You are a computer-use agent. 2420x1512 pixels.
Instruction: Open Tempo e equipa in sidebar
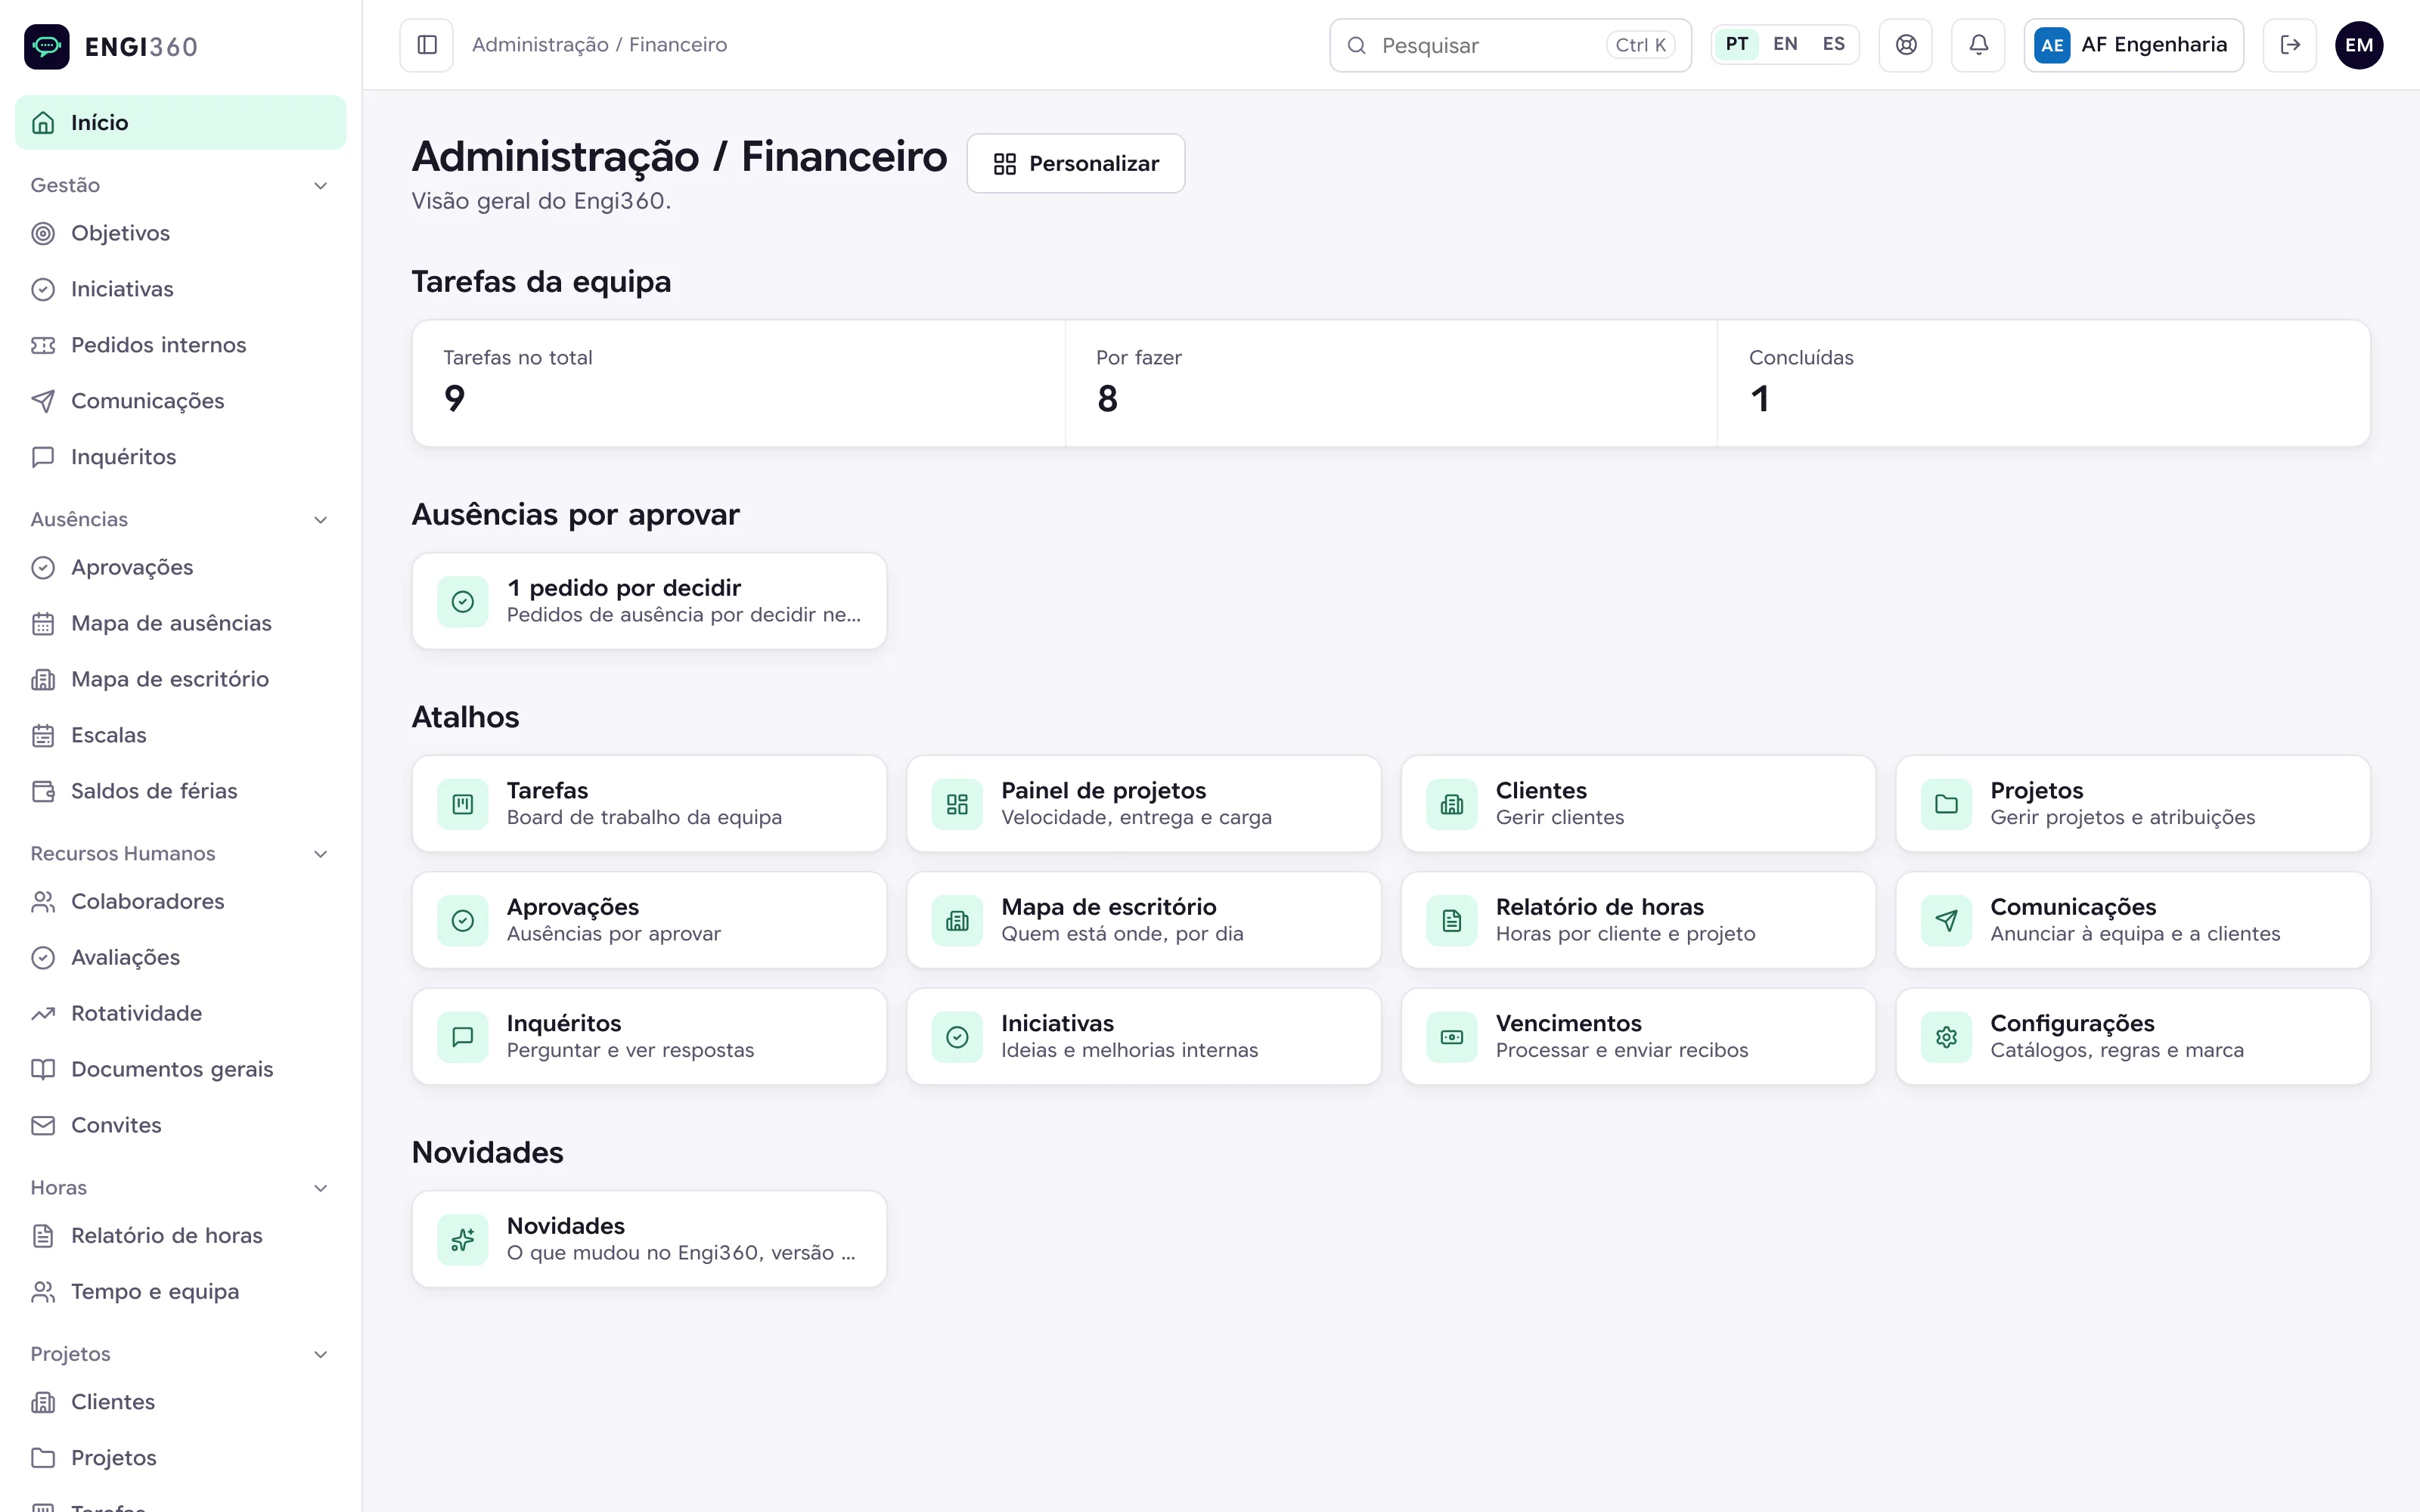click(181, 1291)
